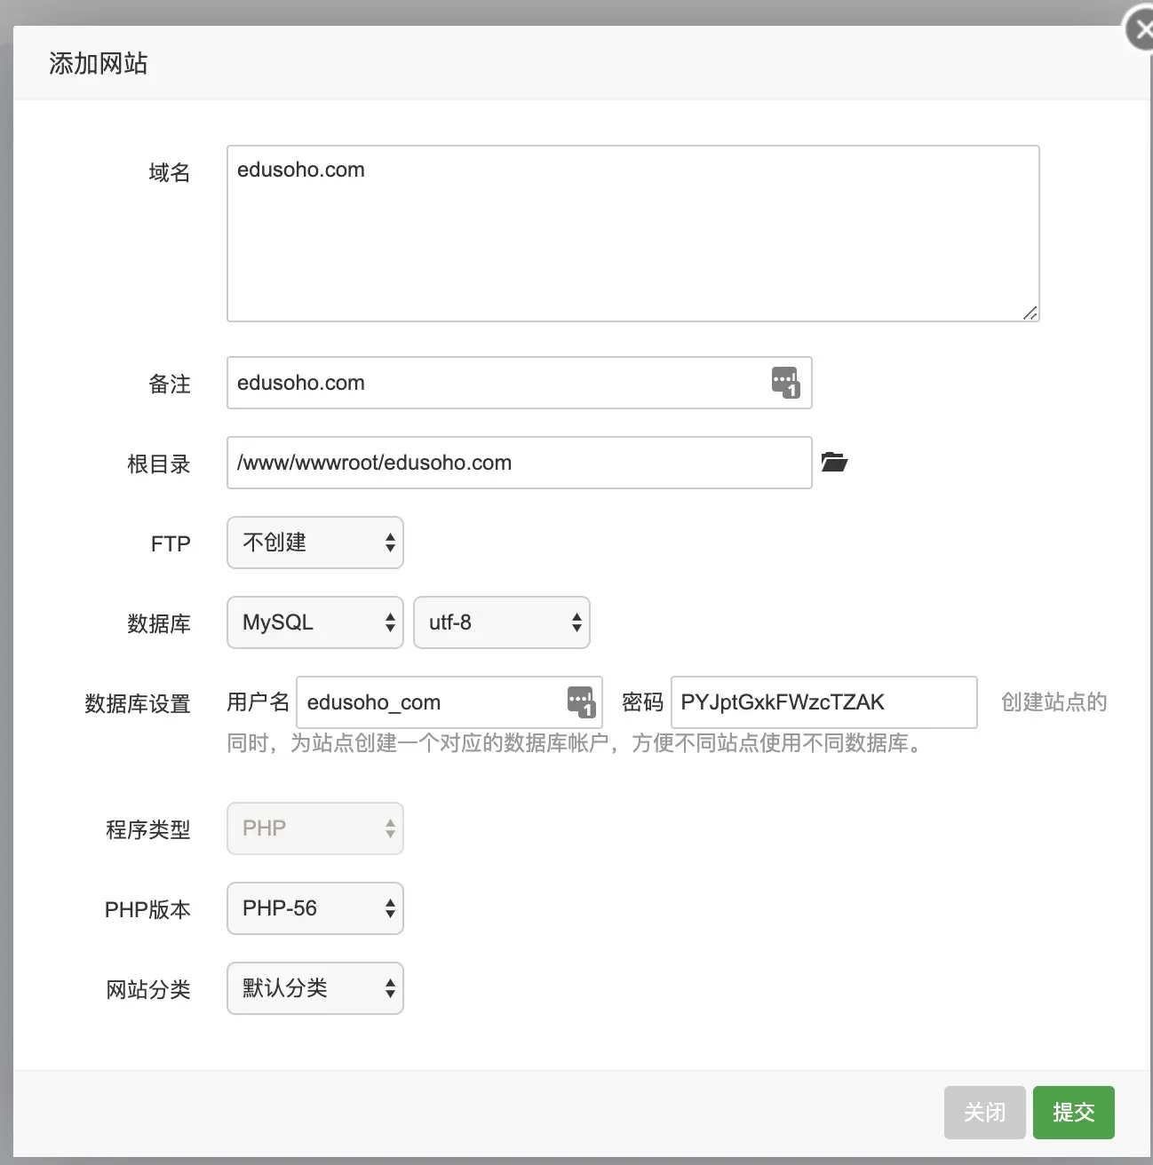Image resolution: width=1153 pixels, height=1165 pixels.
Task: Grab the 域名 textarea resize handle
Action: click(x=1030, y=313)
